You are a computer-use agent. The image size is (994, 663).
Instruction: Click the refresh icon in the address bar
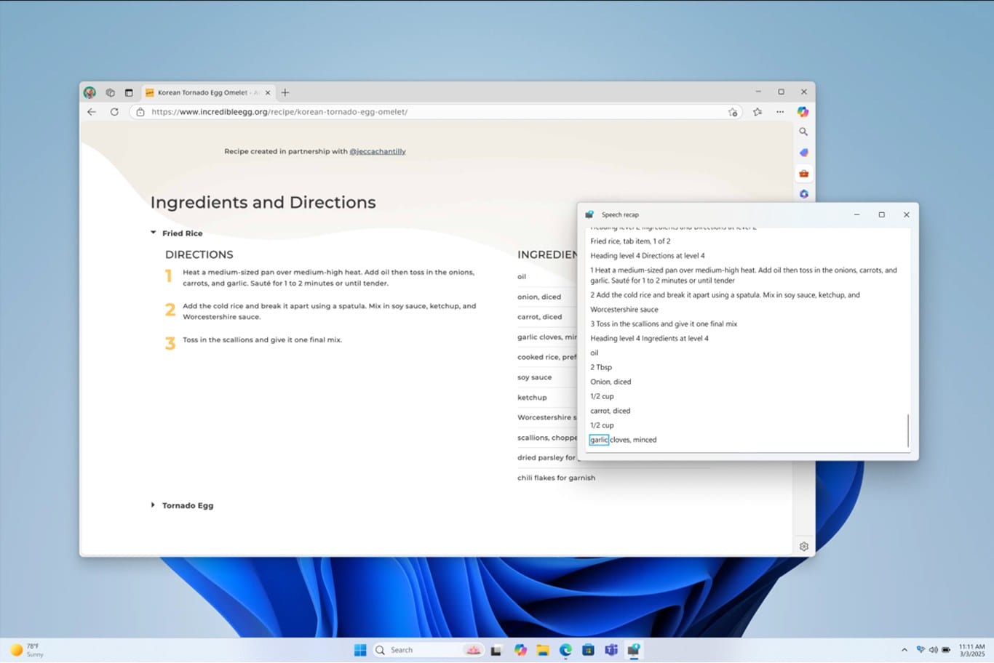click(114, 111)
